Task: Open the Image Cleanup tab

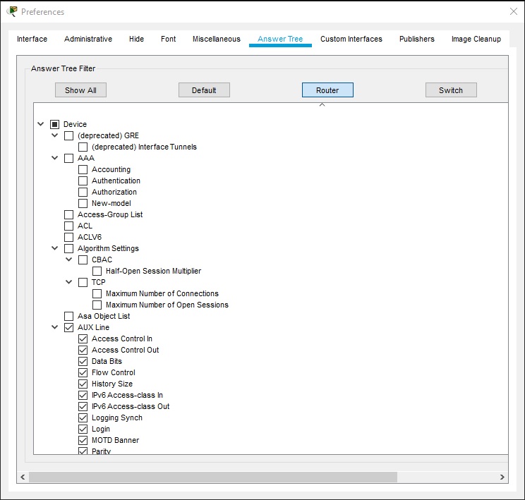Action: [x=476, y=39]
